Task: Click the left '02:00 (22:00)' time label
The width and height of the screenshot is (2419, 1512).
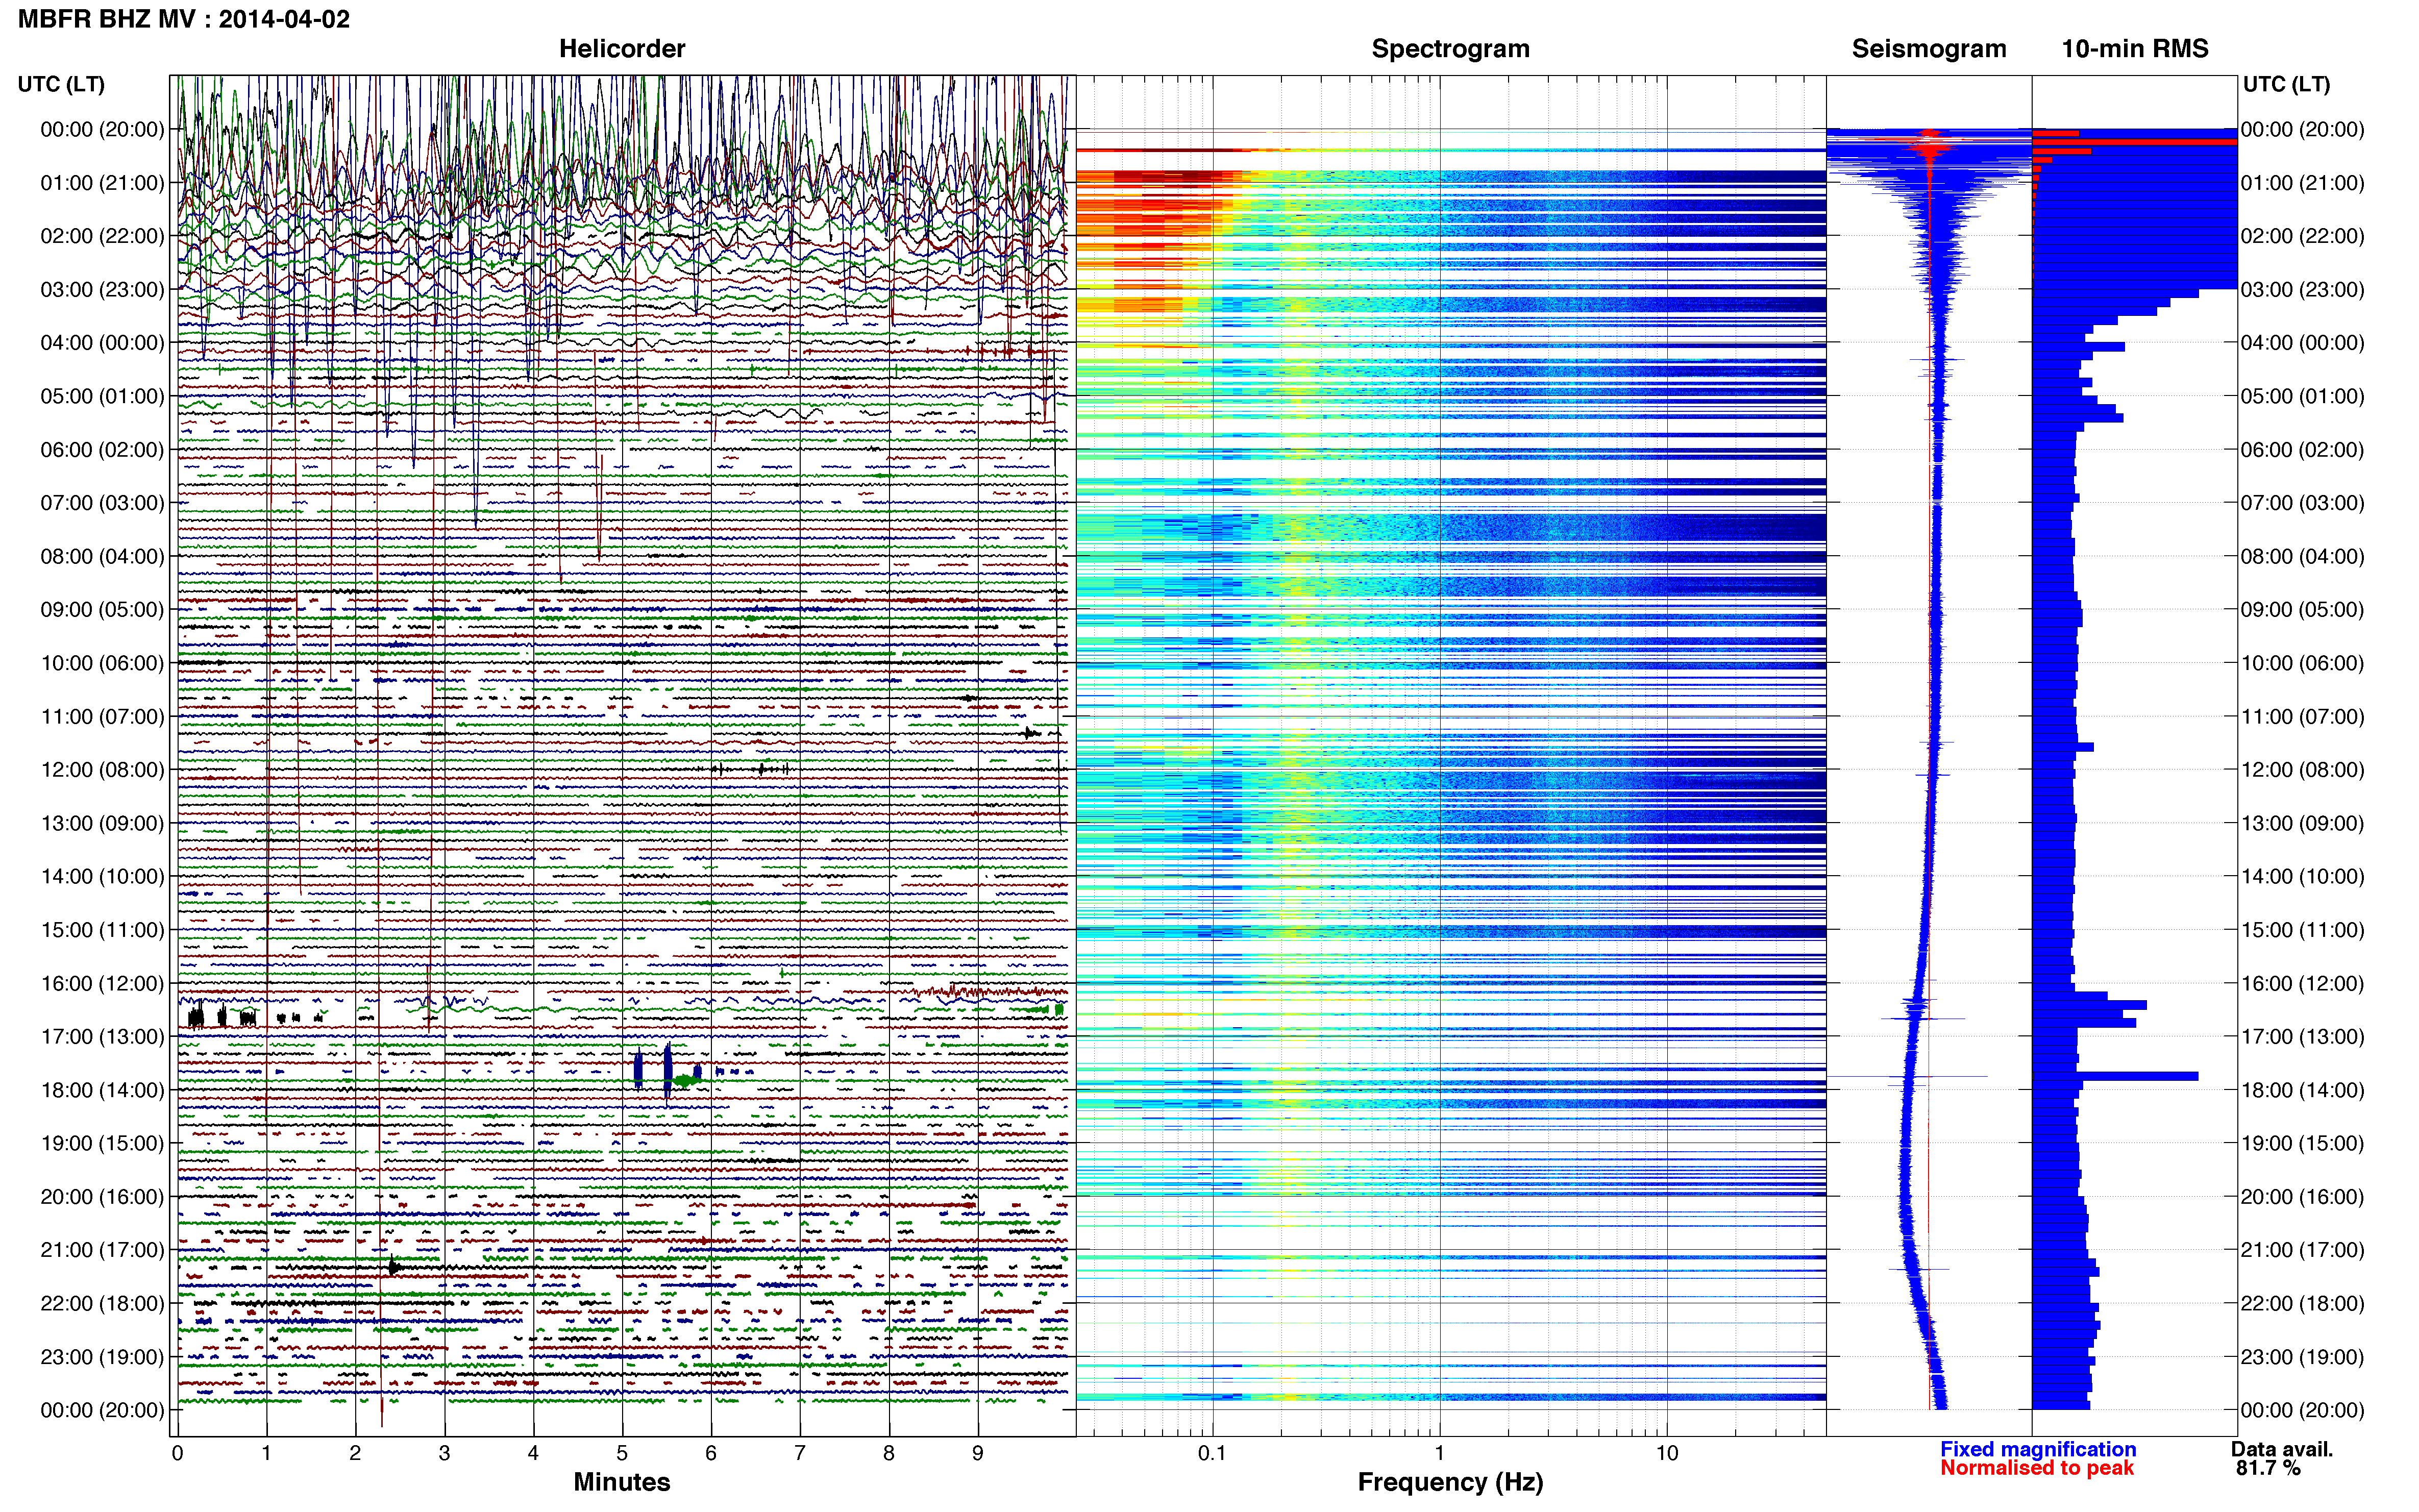Action: (102, 236)
